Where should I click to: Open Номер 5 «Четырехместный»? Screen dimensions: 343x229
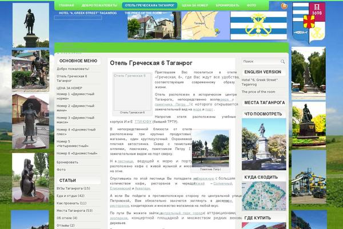tap(73, 144)
